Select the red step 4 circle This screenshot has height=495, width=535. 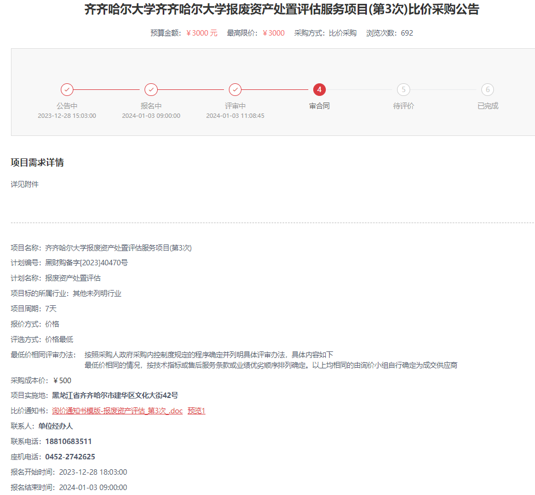319,89
